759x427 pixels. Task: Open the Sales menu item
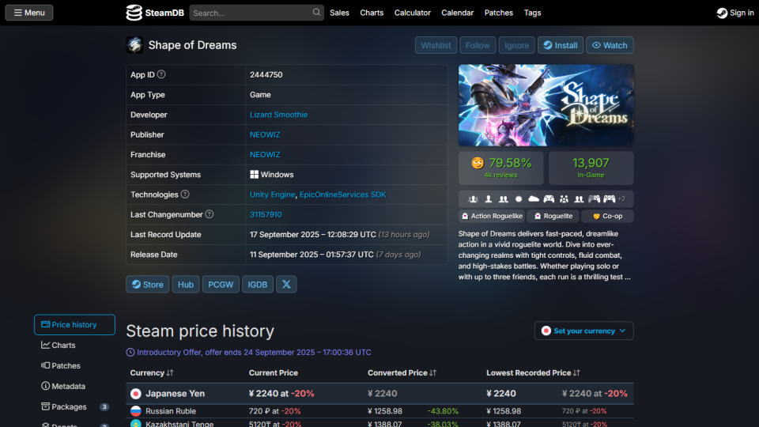(x=339, y=13)
